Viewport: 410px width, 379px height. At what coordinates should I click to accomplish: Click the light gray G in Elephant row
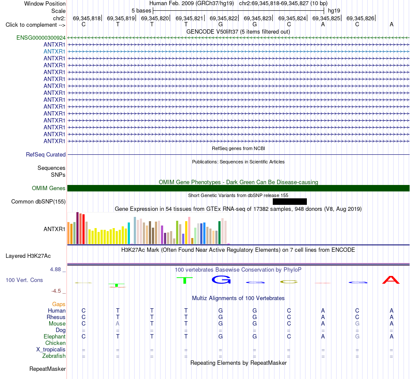pos(357,336)
